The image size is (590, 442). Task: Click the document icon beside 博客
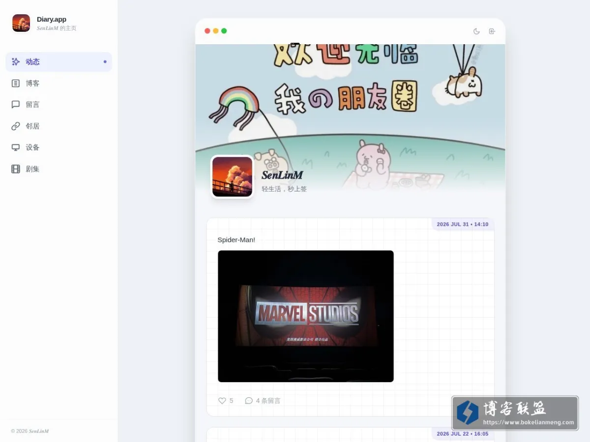(16, 83)
